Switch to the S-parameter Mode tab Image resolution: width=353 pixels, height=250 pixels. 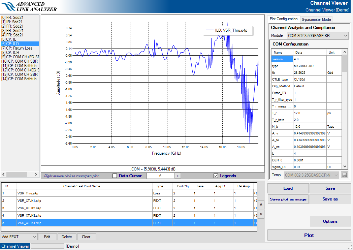316,20
